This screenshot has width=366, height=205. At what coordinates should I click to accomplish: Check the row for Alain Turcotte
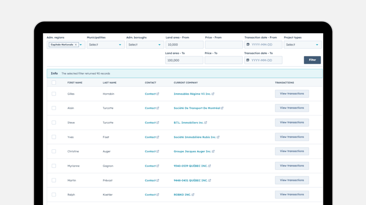(53, 108)
